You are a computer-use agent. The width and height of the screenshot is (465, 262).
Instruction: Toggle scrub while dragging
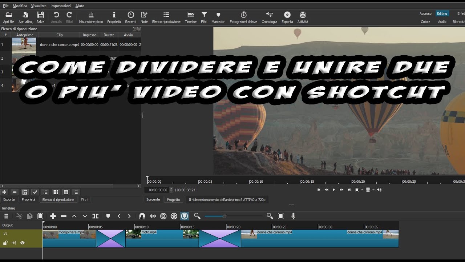tap(153, 216)
